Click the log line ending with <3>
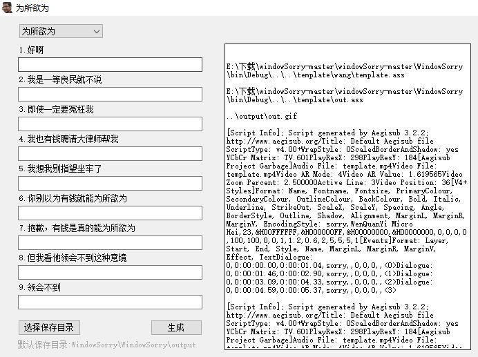 tap(311, 290)
